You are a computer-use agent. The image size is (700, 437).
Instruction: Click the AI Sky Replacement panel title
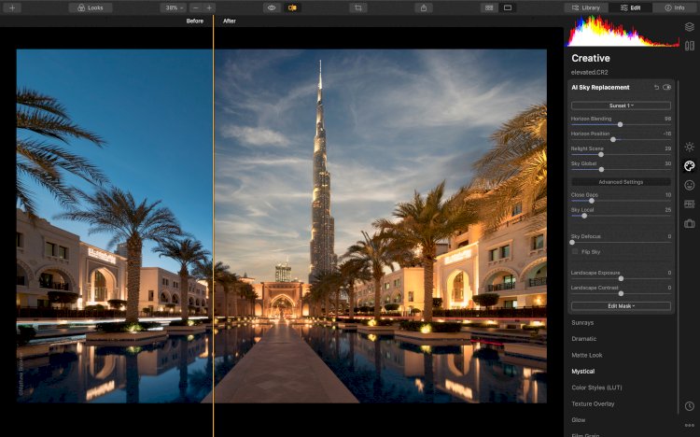(600, 88)
